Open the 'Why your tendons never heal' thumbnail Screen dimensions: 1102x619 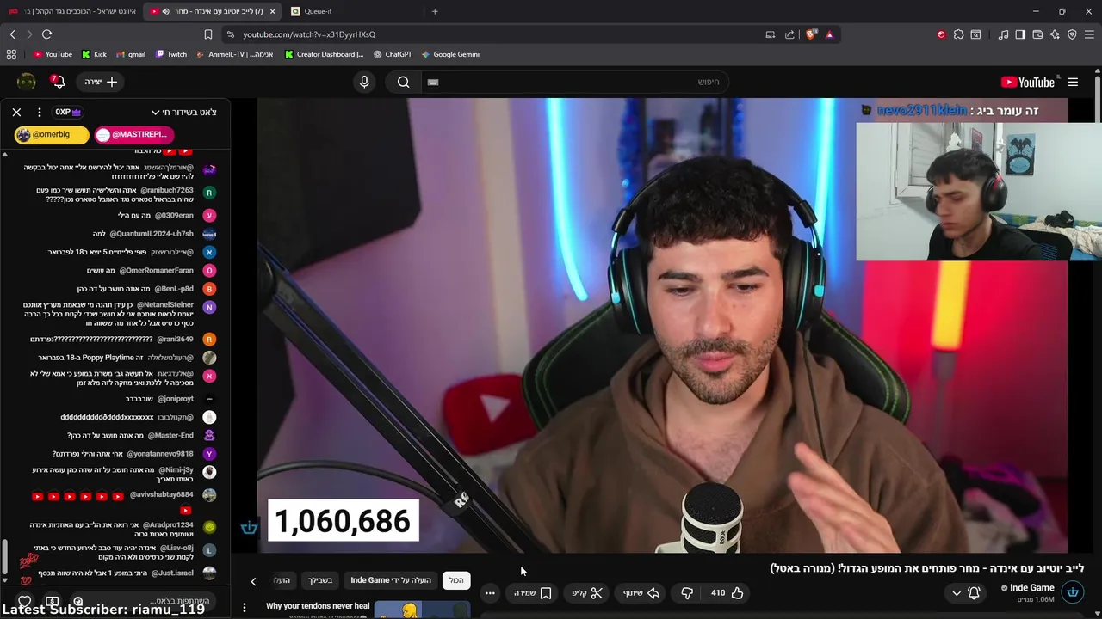pyautogui.click(x=422, y=610)
